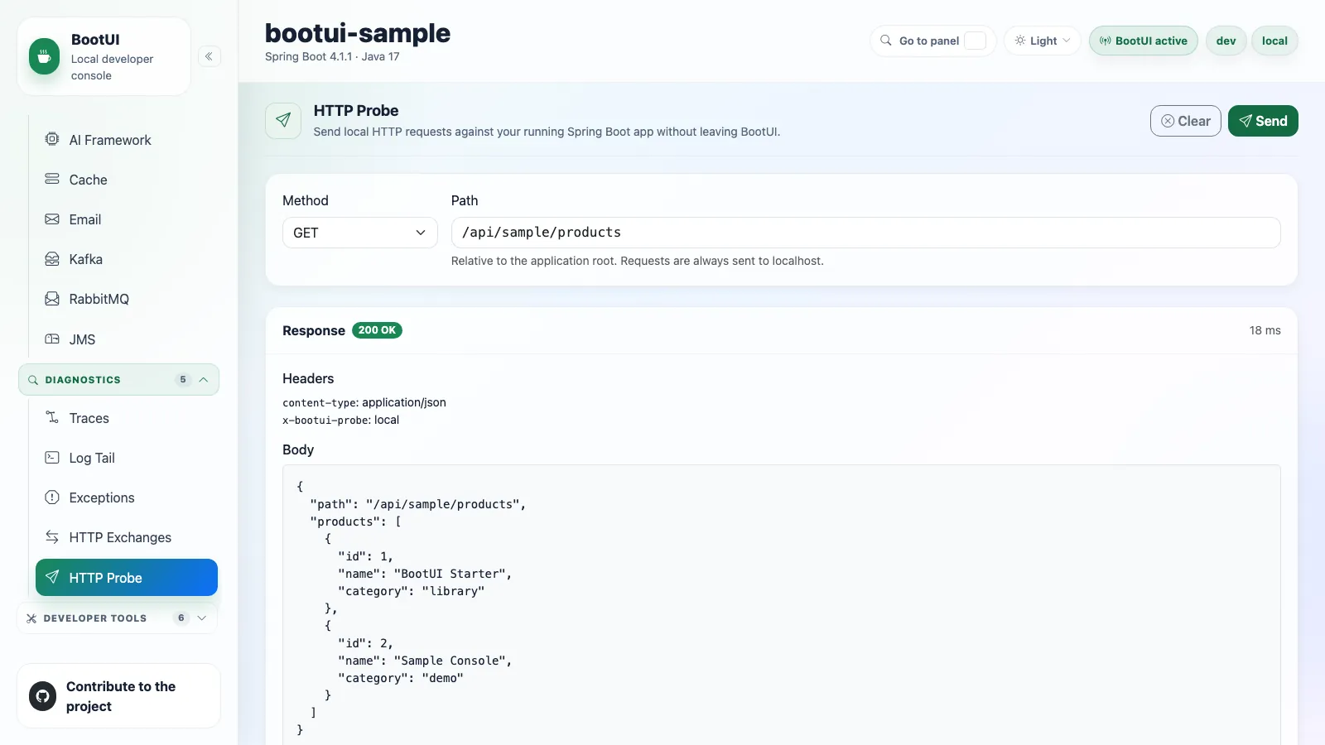The width and height of the screenshot is (1325, 745).
Task: Click the Diagnostics count badge 5
Action: click(183, 380)
